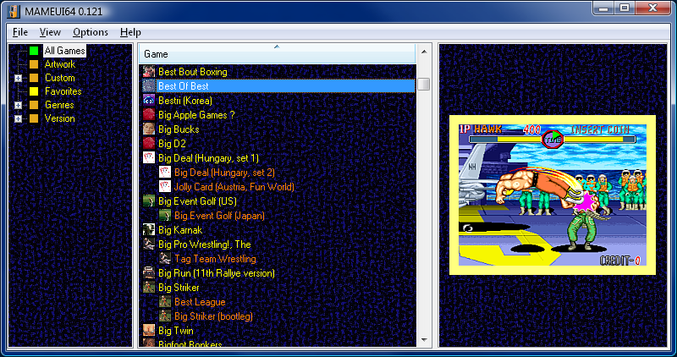Viewport: 677px width, 357px height.
Task: Select the Big Karnak entry
Action: tap(180, 229)
